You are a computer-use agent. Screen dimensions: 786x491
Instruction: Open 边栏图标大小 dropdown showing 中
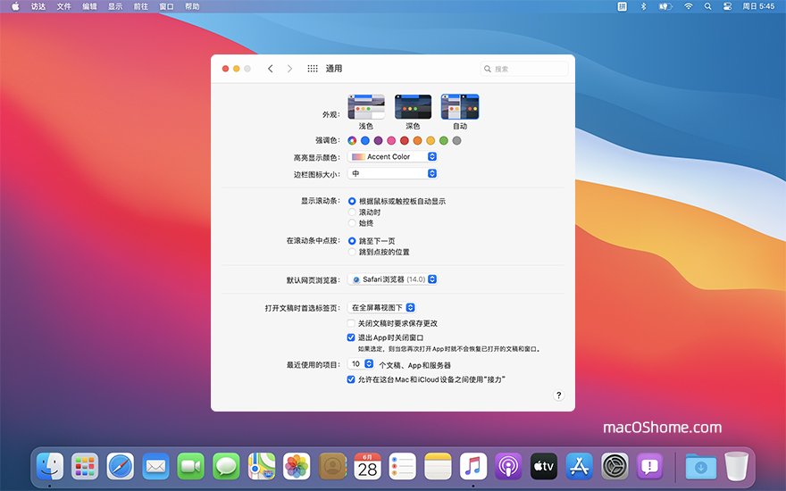tap(392, 173)
